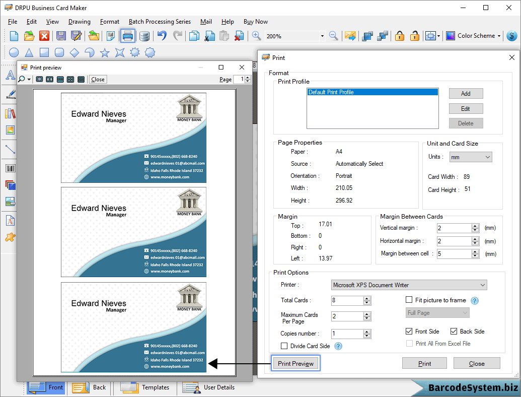Open the zoom level 200% dropdown

coord(322,36)
